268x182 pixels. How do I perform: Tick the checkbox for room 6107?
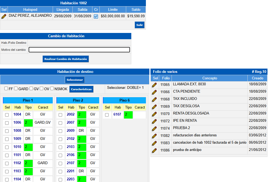(x=107, y=115)
